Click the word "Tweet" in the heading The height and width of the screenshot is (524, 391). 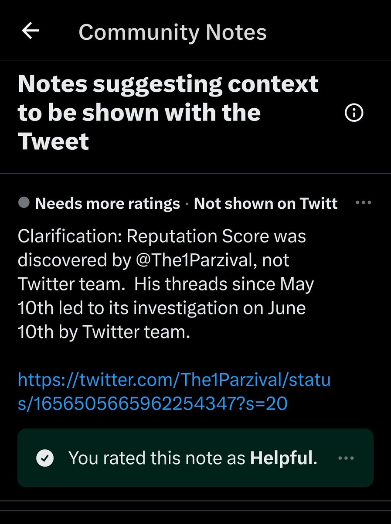[x=53, y=141]
